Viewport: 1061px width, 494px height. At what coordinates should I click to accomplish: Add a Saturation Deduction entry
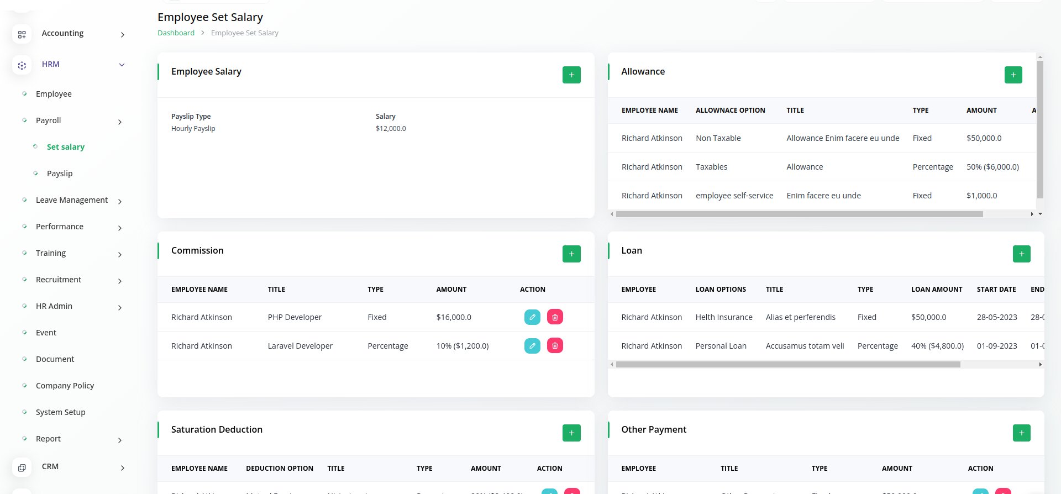click(x=571, y=433)
